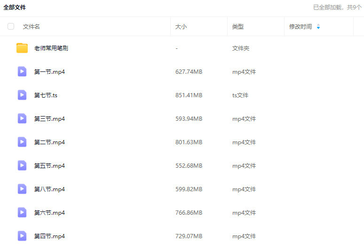This screenshot has height=249, width=364.
Task: Click the video icon for 第四节.mp4
Action: 22,236
